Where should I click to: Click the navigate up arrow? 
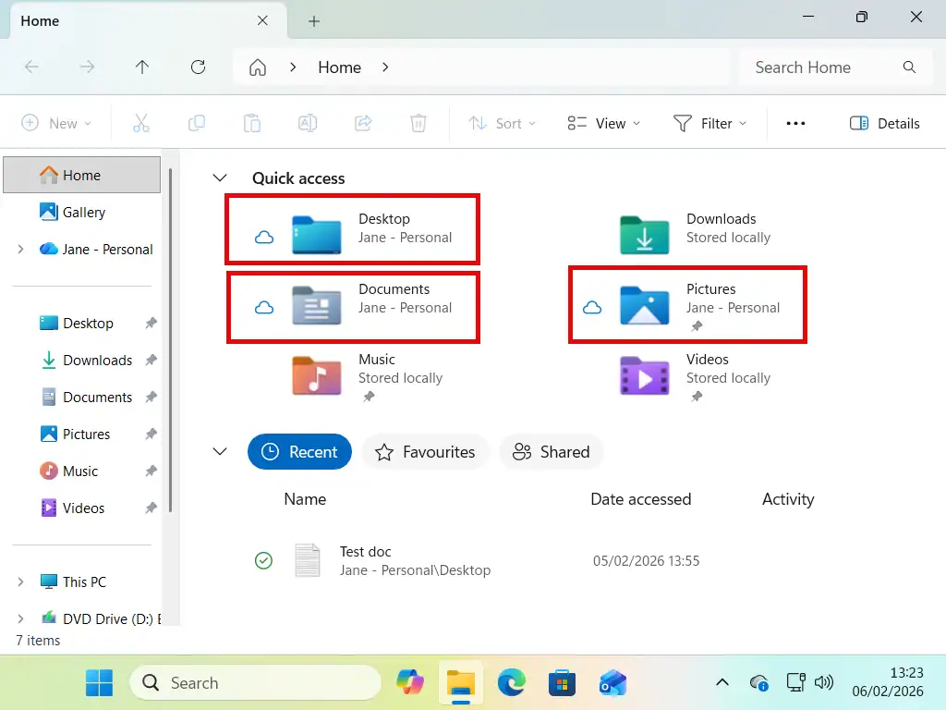141,67
